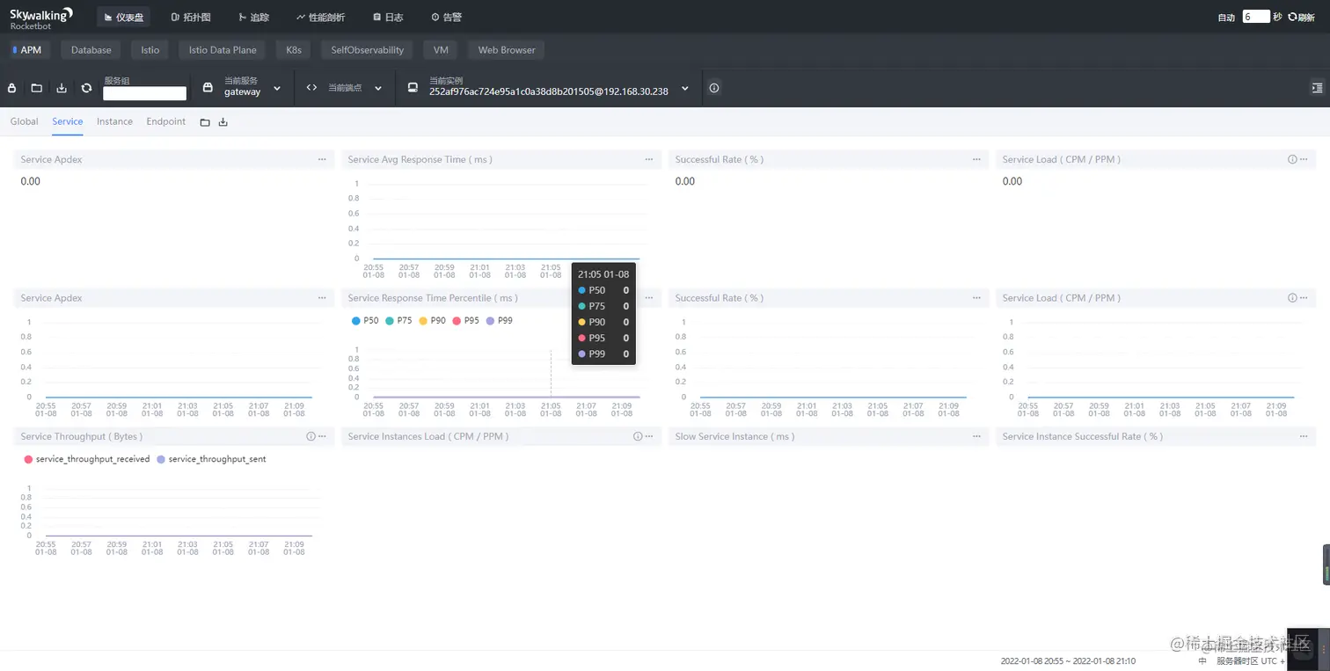The height and width of the screenshot is (671, 1330).
Task: Select the Service tab
Action: coord(67,121)
